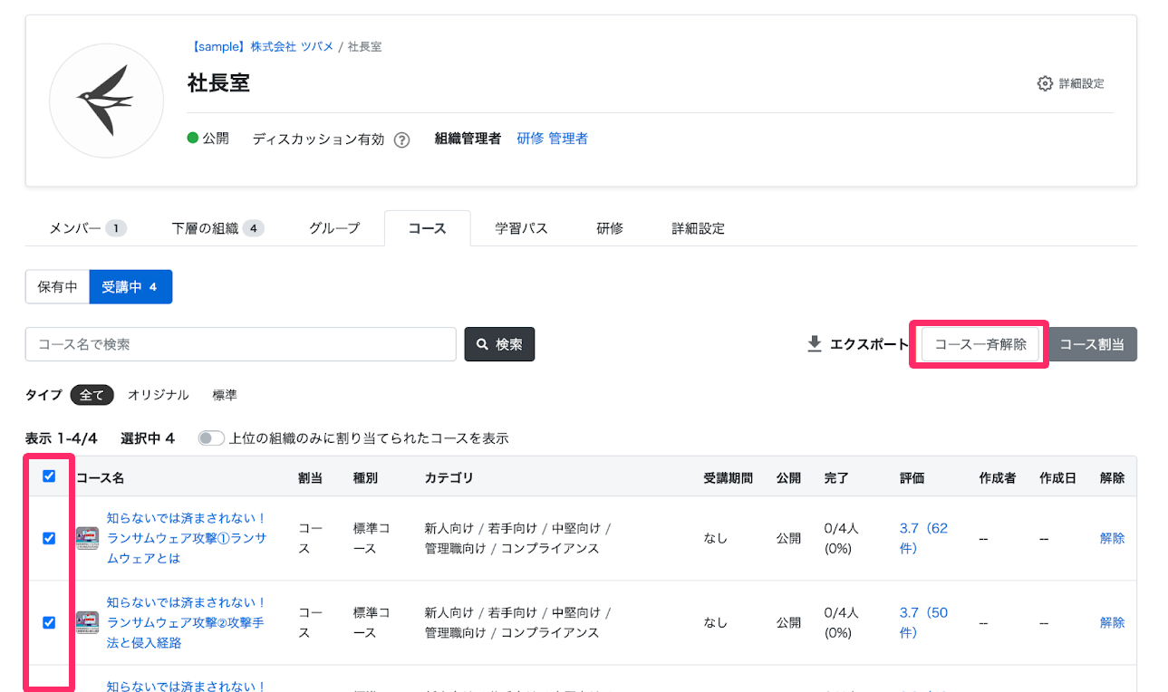
Task: Click the エクスポート button
Action: coord(857,344)
